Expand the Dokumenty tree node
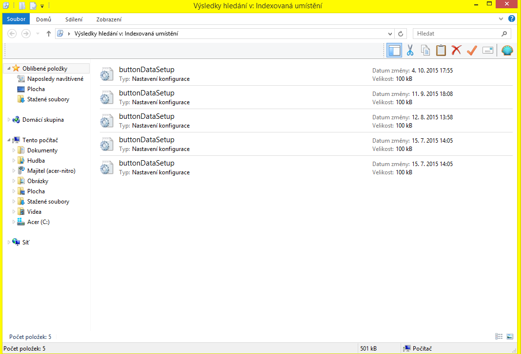 coord(14,150)
